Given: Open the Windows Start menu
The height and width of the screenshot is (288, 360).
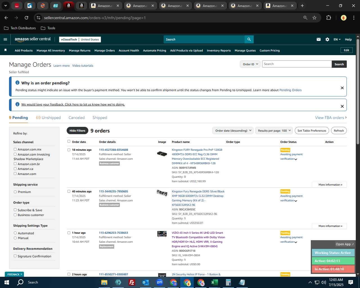Looking at the screenshot, I should pyautogui.click(x=7, y=282).
